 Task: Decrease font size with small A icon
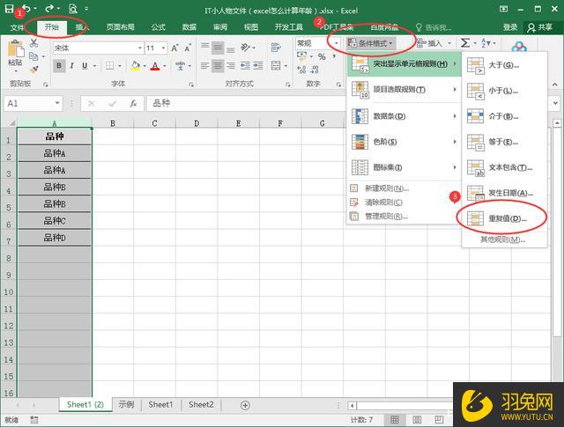point(188,48)
